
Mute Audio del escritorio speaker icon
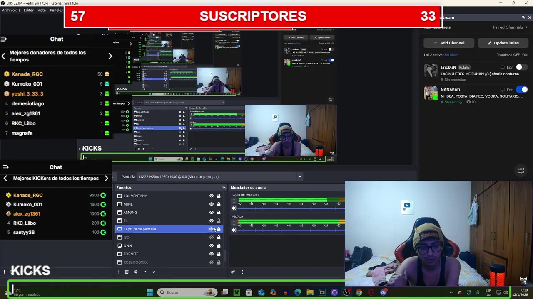coord(234,208)
